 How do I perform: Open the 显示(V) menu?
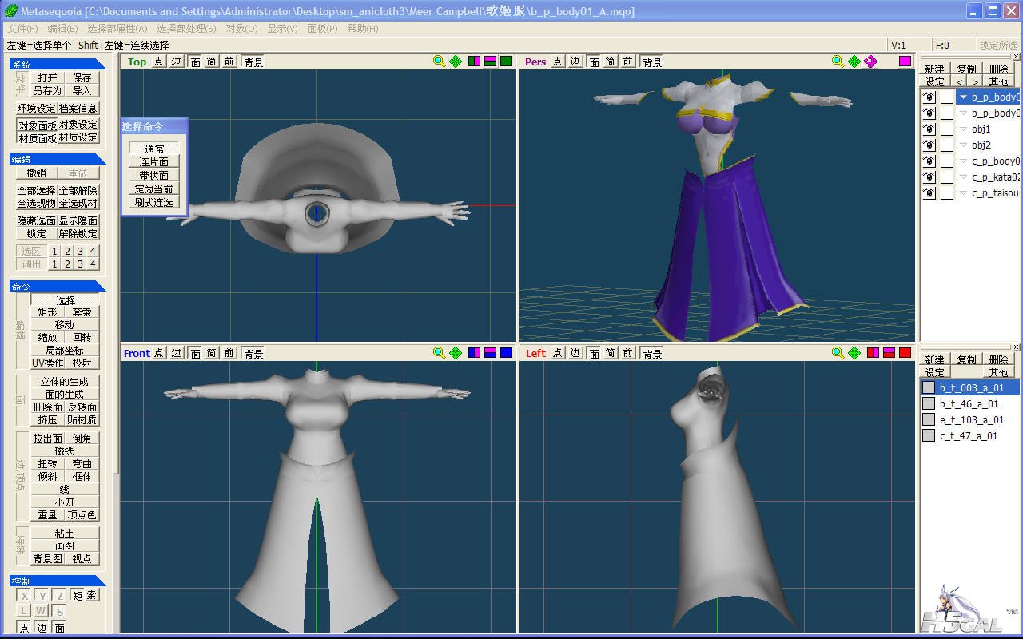282,29
